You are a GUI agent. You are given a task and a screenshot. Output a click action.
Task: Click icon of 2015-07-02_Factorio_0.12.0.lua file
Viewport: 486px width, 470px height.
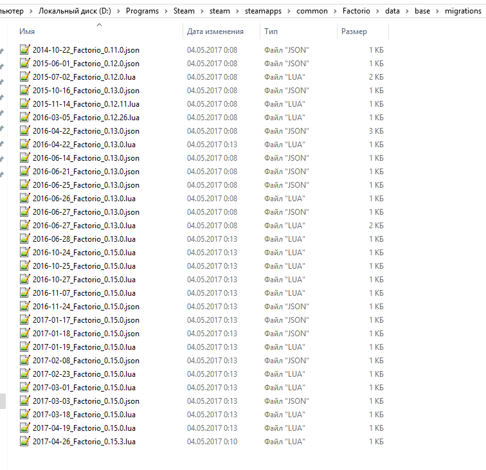(x=25, y=77)
